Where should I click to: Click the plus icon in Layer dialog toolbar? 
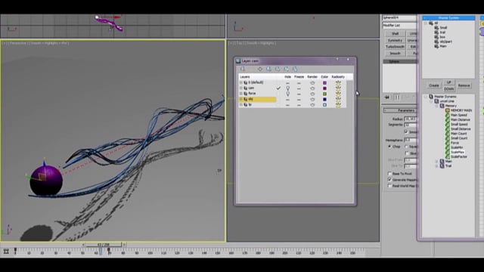[x=260, y=69]
